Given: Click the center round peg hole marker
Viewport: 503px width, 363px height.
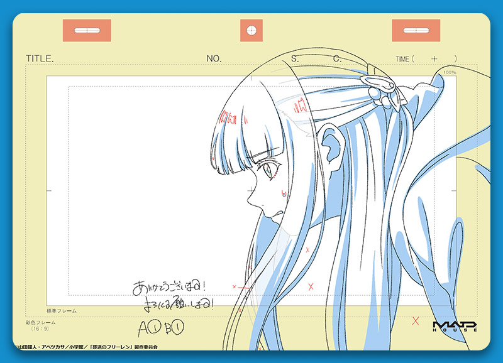Looking at the screenshot, I should (251, 30).
